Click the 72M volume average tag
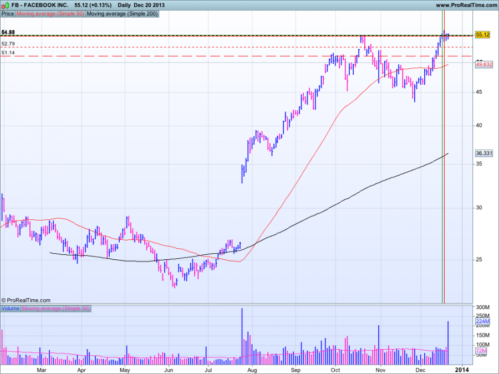 [481, 351]
